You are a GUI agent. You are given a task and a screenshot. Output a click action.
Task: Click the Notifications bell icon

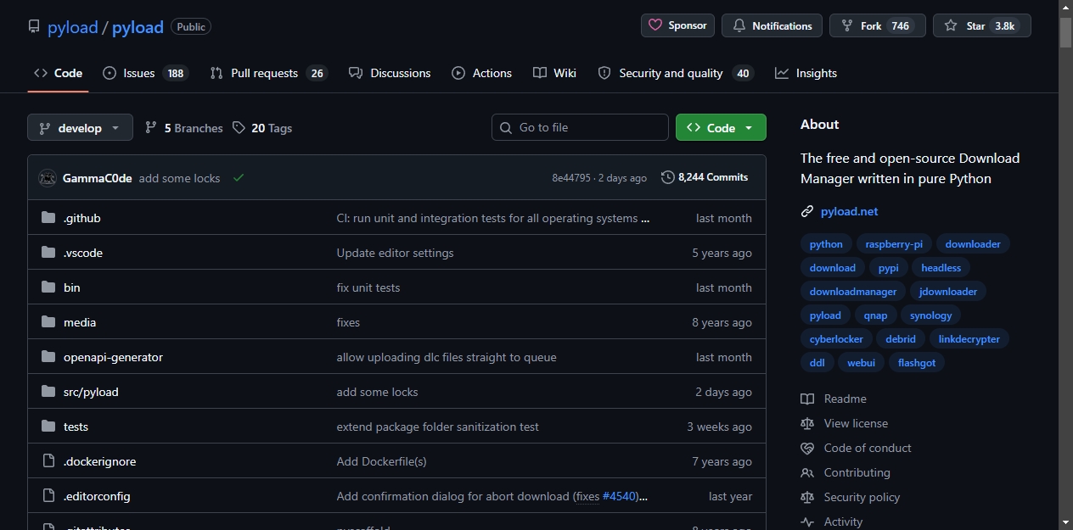click(x=739, y=25)
